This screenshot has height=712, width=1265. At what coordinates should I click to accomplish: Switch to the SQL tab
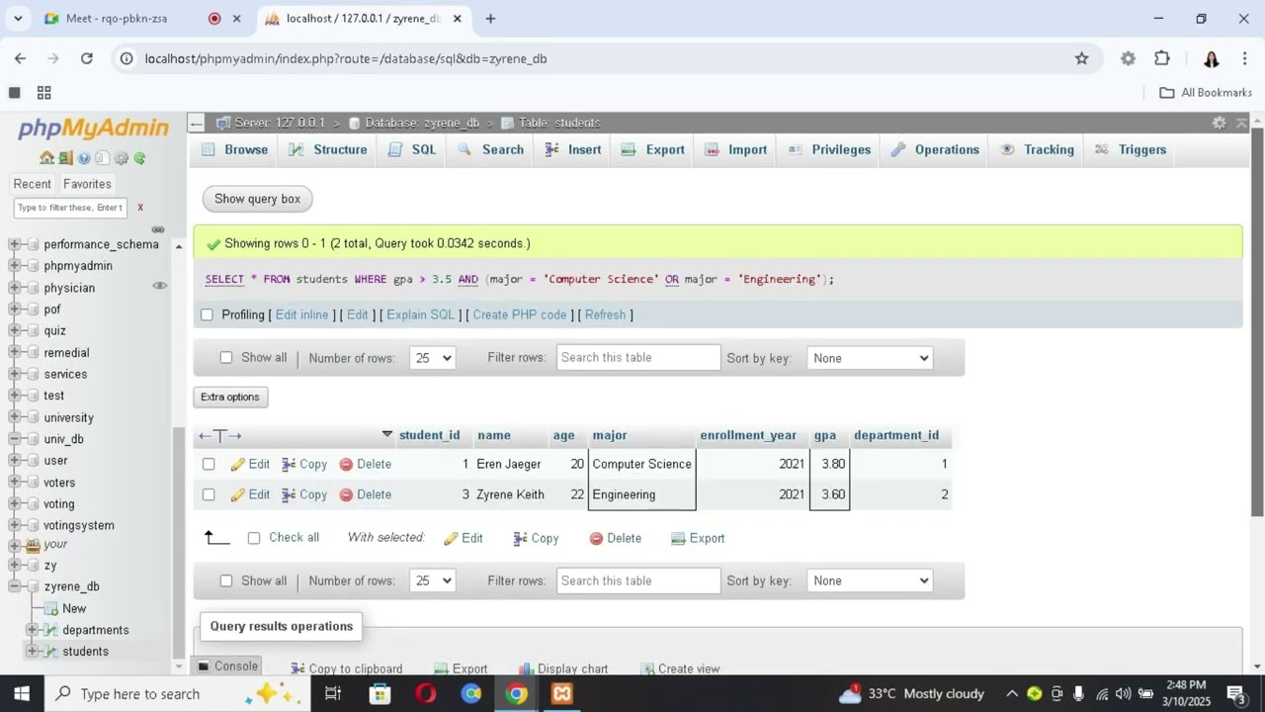pyautogui.click(x=412, y=149)
